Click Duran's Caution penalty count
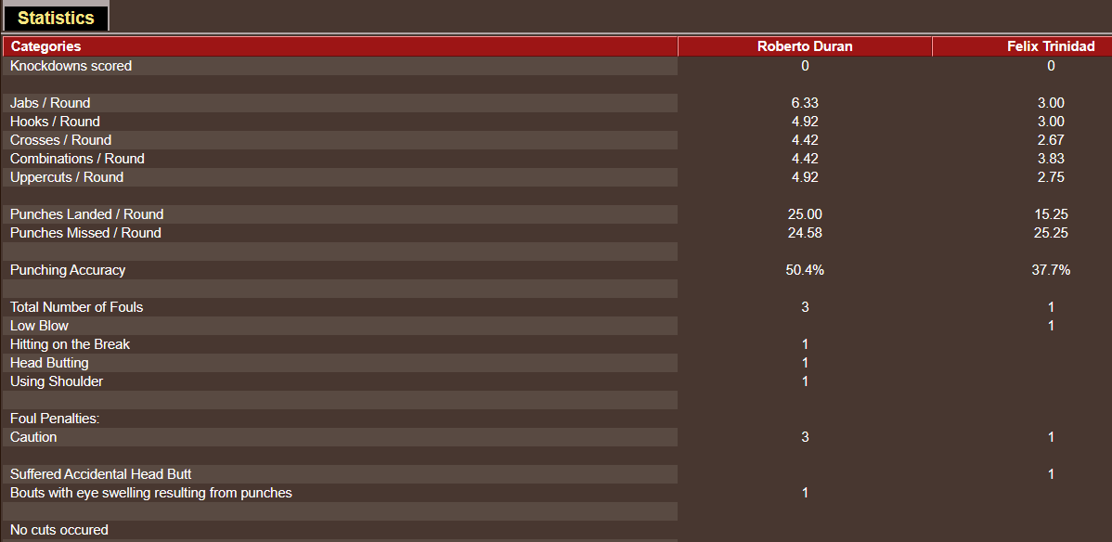1112x542 pixels. pos(804,437)
